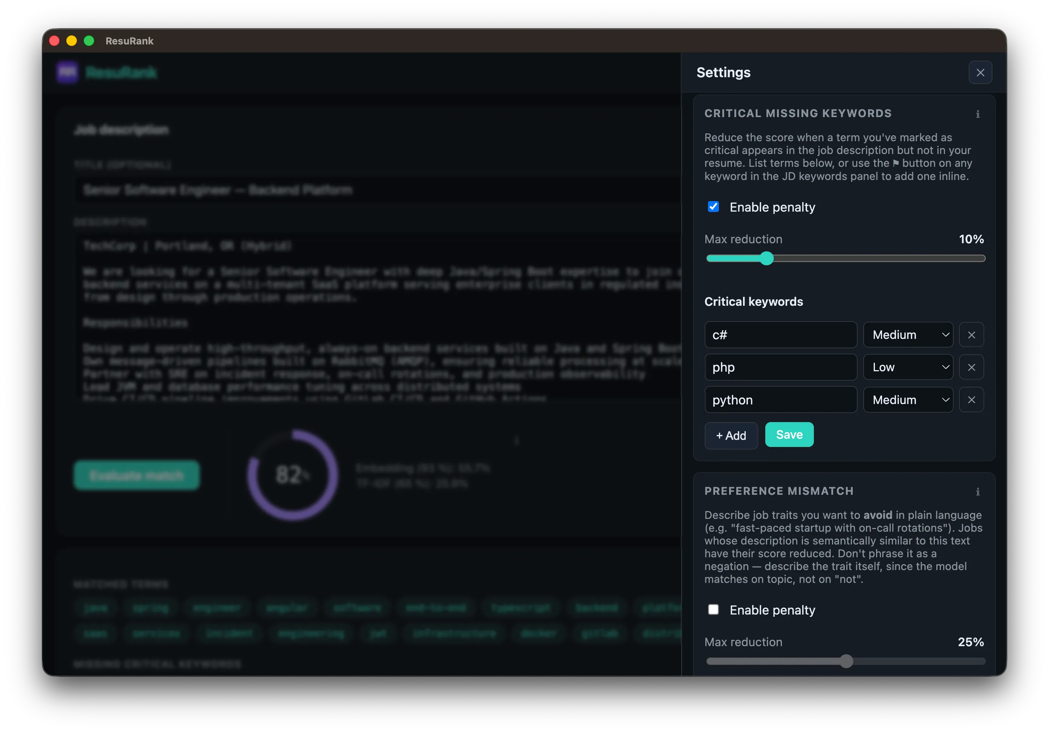Click the 10% reduction value

[x=971, y=239]
